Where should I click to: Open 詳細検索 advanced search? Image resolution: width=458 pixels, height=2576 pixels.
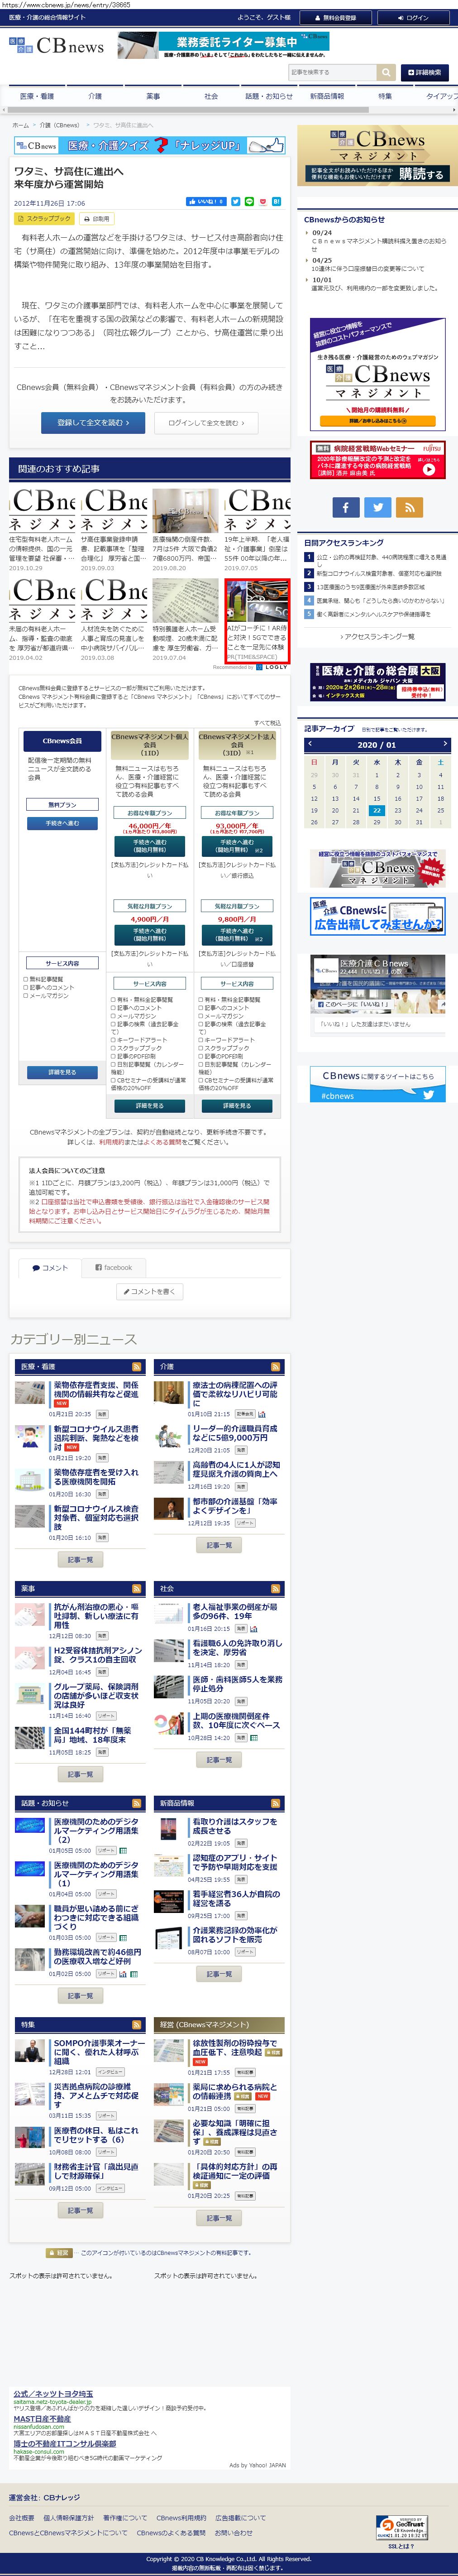pos(425,72)
